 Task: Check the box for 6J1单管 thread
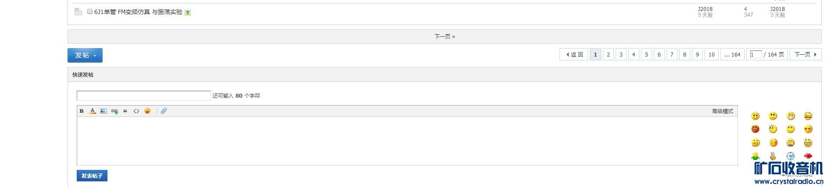click(x=90, y=12)
